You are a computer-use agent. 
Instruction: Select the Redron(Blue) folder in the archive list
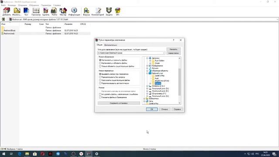[10, 31]
